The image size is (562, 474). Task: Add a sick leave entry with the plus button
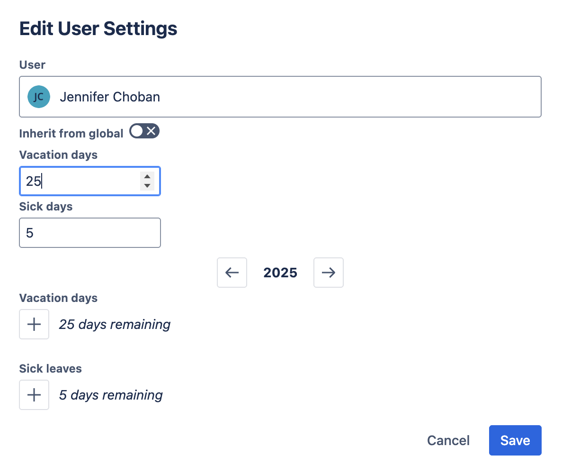pos(34,395)
